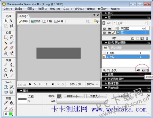Toggle visibility of 网页层 layer
Image resolution: width=153 pixels, height=118 pixels.
point(109,29)
